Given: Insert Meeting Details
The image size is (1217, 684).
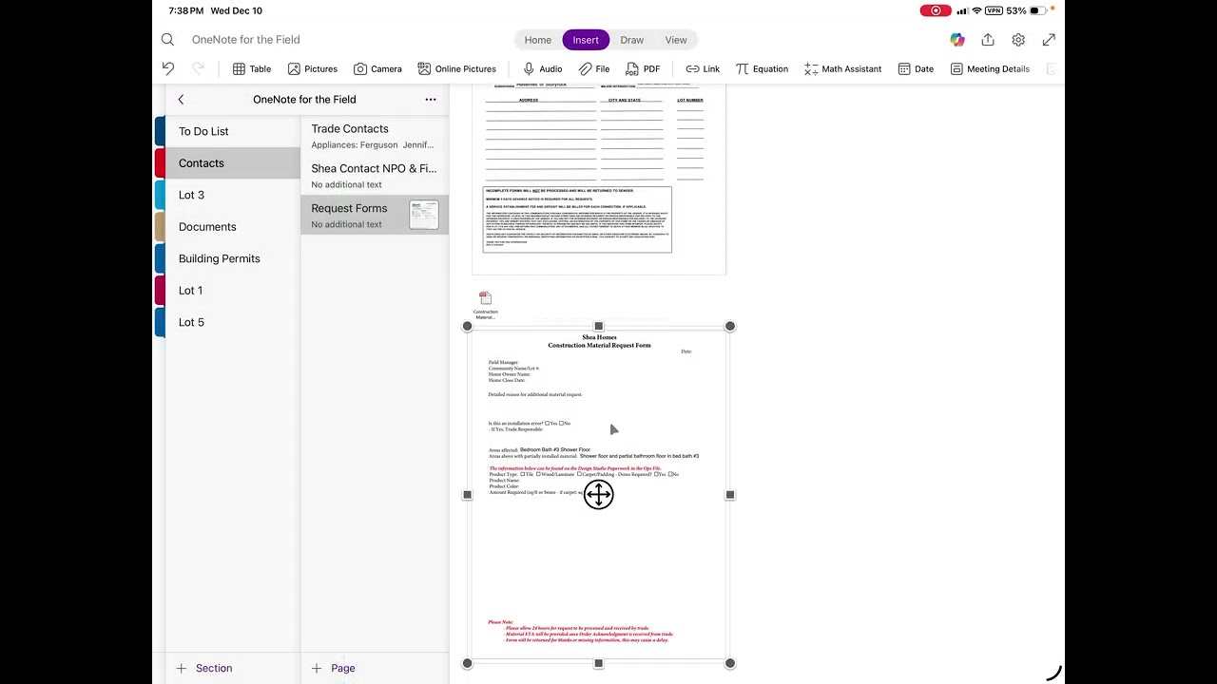Looking at the screenshot, I should [990, 68].
